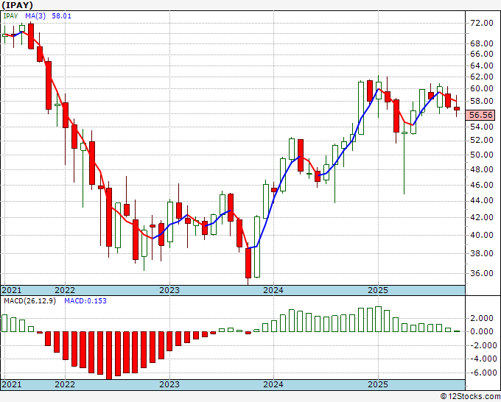
Task: Click the 36.00 price axis label
Action: 482,273
